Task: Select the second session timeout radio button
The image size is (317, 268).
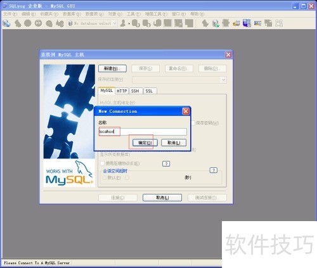Action: pyautogui.click(x=127, y=178)
